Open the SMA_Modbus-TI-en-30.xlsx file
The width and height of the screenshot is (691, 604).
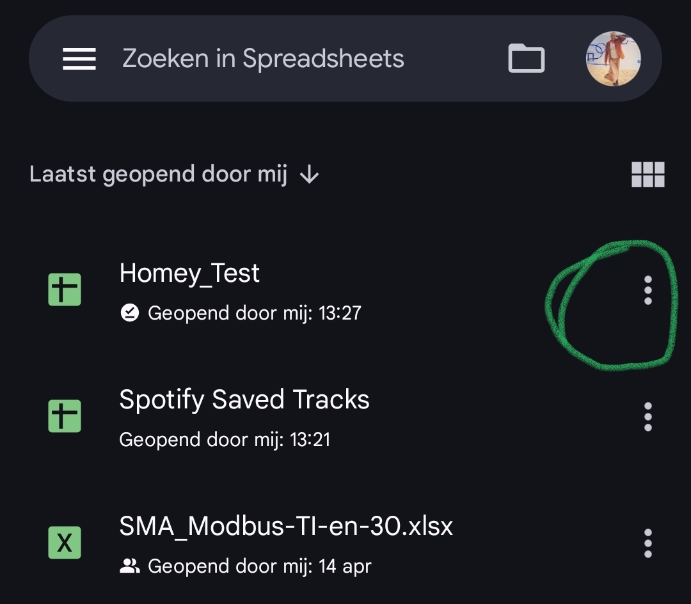(x=286, y=527)
